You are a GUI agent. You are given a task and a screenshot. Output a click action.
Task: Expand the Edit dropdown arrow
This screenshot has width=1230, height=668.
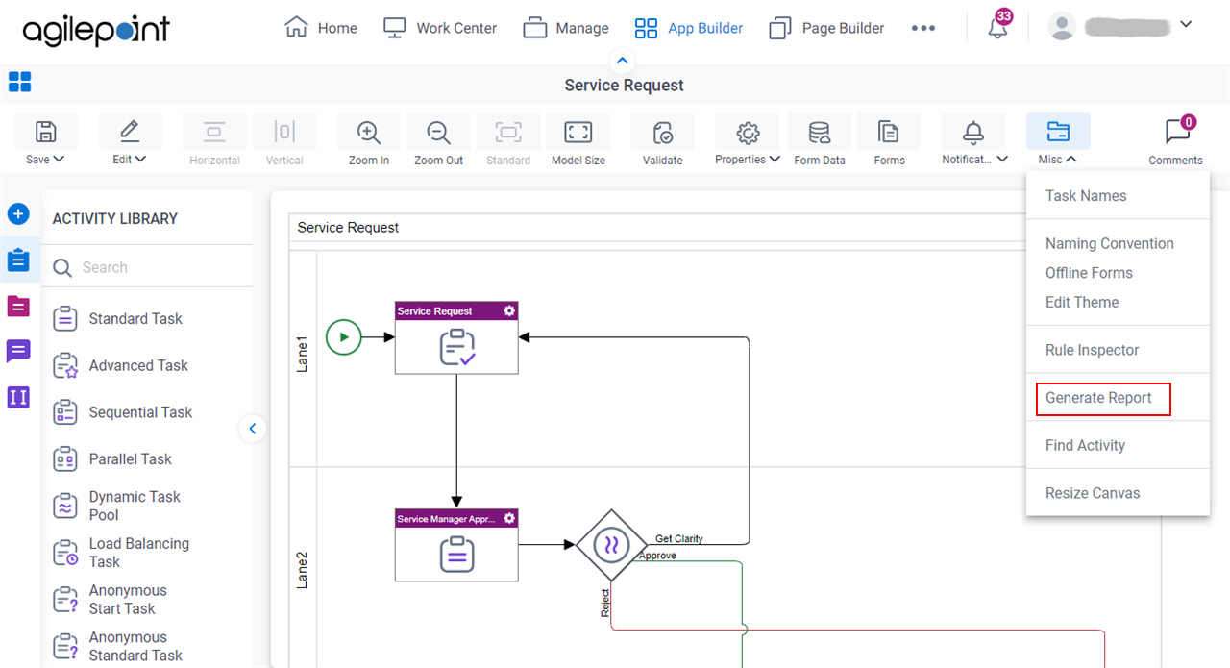tap(140, 160)
